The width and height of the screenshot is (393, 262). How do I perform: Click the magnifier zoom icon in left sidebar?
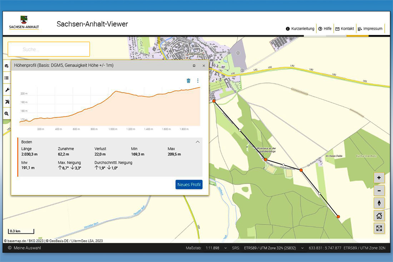point(6,114)
